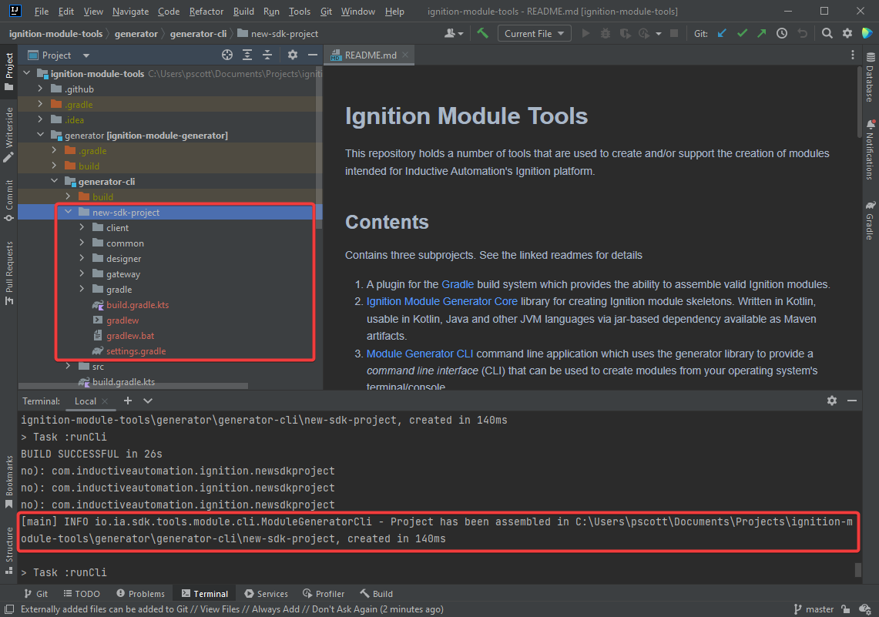Image resolution: width=879 pixels, height=617 pixels.
Task: Hide the Terminal panel minimize icon
Action: [852, 401]
